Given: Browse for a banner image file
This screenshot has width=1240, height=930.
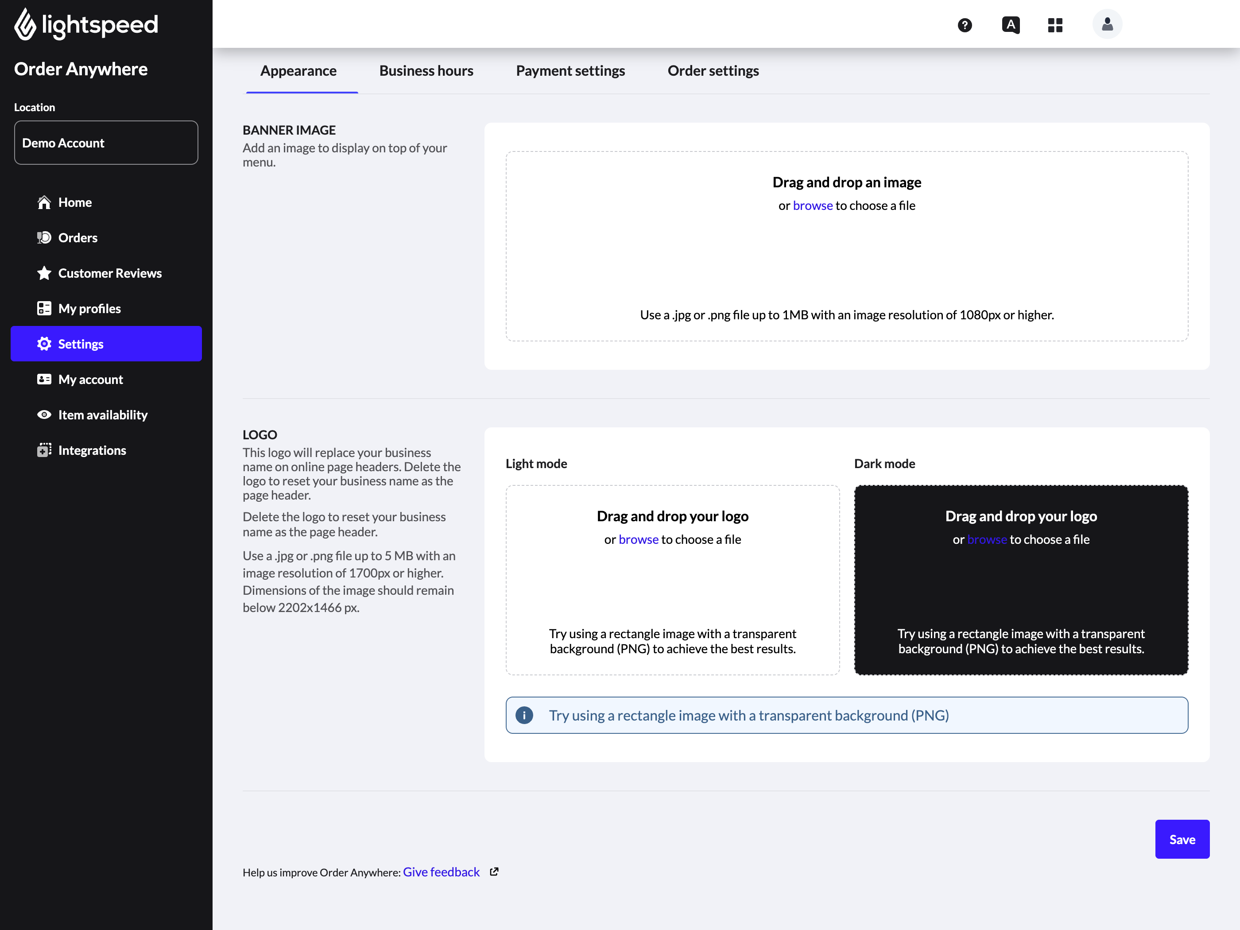Looking at the screenshot, I should (x=812, y=205).
